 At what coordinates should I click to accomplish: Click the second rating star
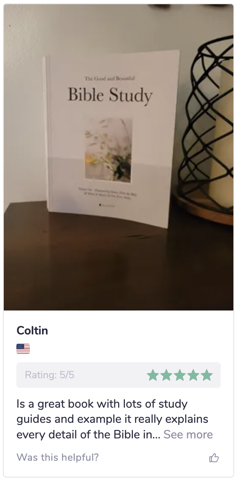pyautogui.click(x=166, y=375)
